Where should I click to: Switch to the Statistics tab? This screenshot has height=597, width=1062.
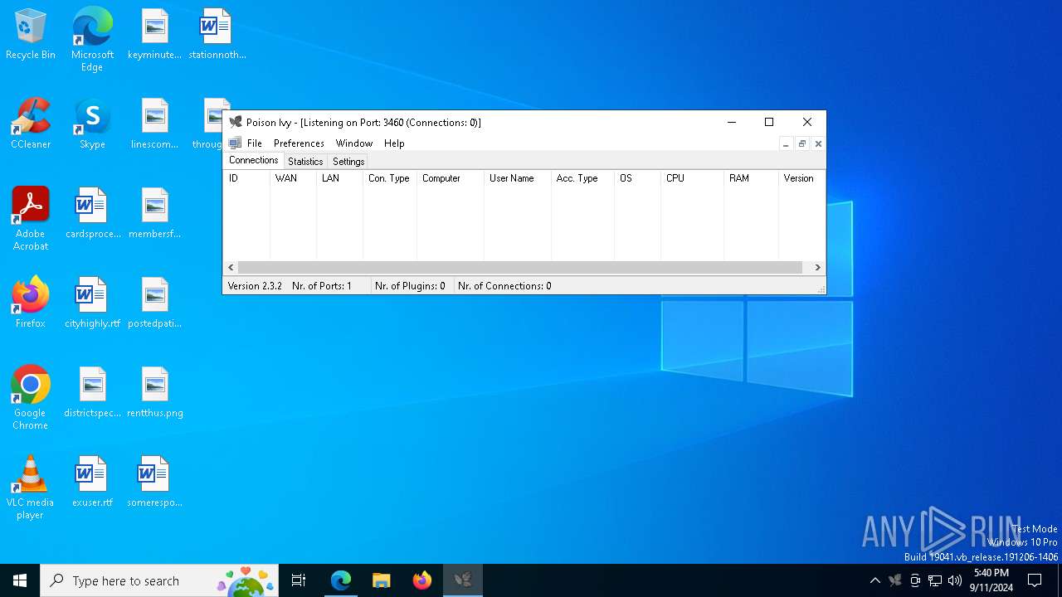click(305, 162)
